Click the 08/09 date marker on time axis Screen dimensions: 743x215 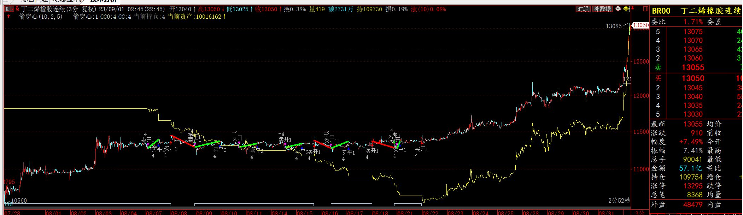coord(204,213)
